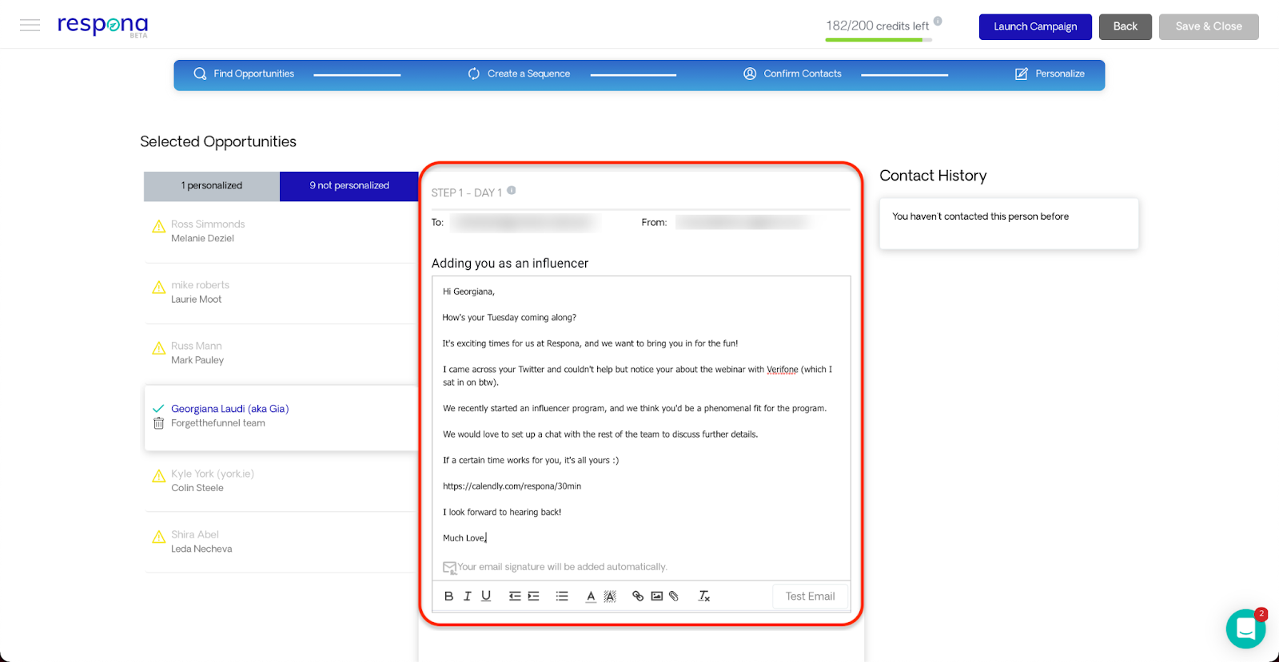Screen dimensions: 1279x662
Task: Attach a file with the paperclip icon
Action: 674,596
